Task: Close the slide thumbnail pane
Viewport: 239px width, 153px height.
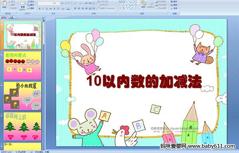Action: coord(43,18)
